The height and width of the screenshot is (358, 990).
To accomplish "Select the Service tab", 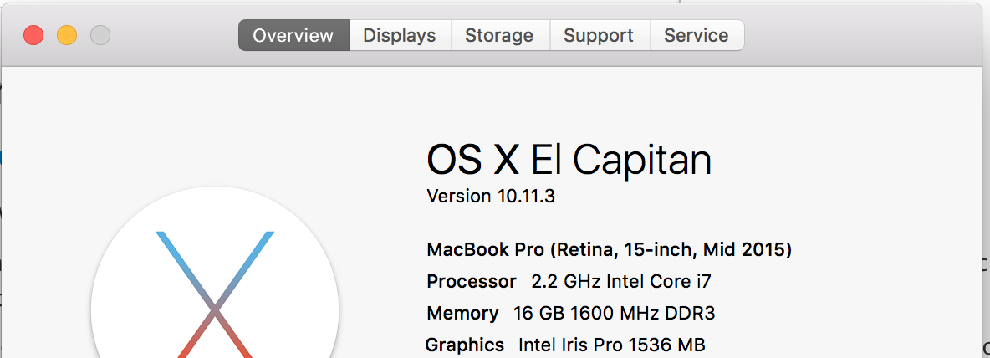I will (x=696, y=35).
